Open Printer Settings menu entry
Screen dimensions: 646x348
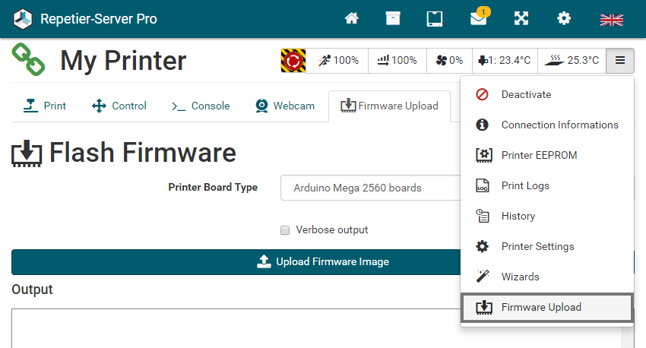tap(546, 246)
